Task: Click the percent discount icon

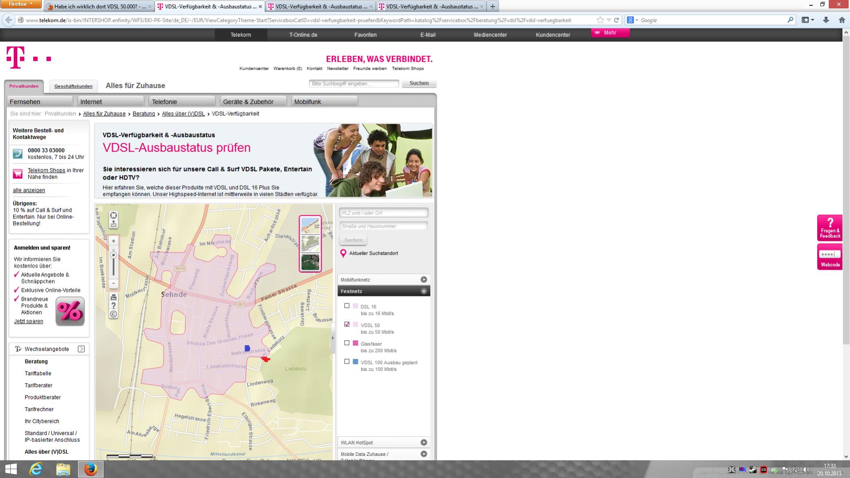Action: pyautogui.click(x=70, y=311)
